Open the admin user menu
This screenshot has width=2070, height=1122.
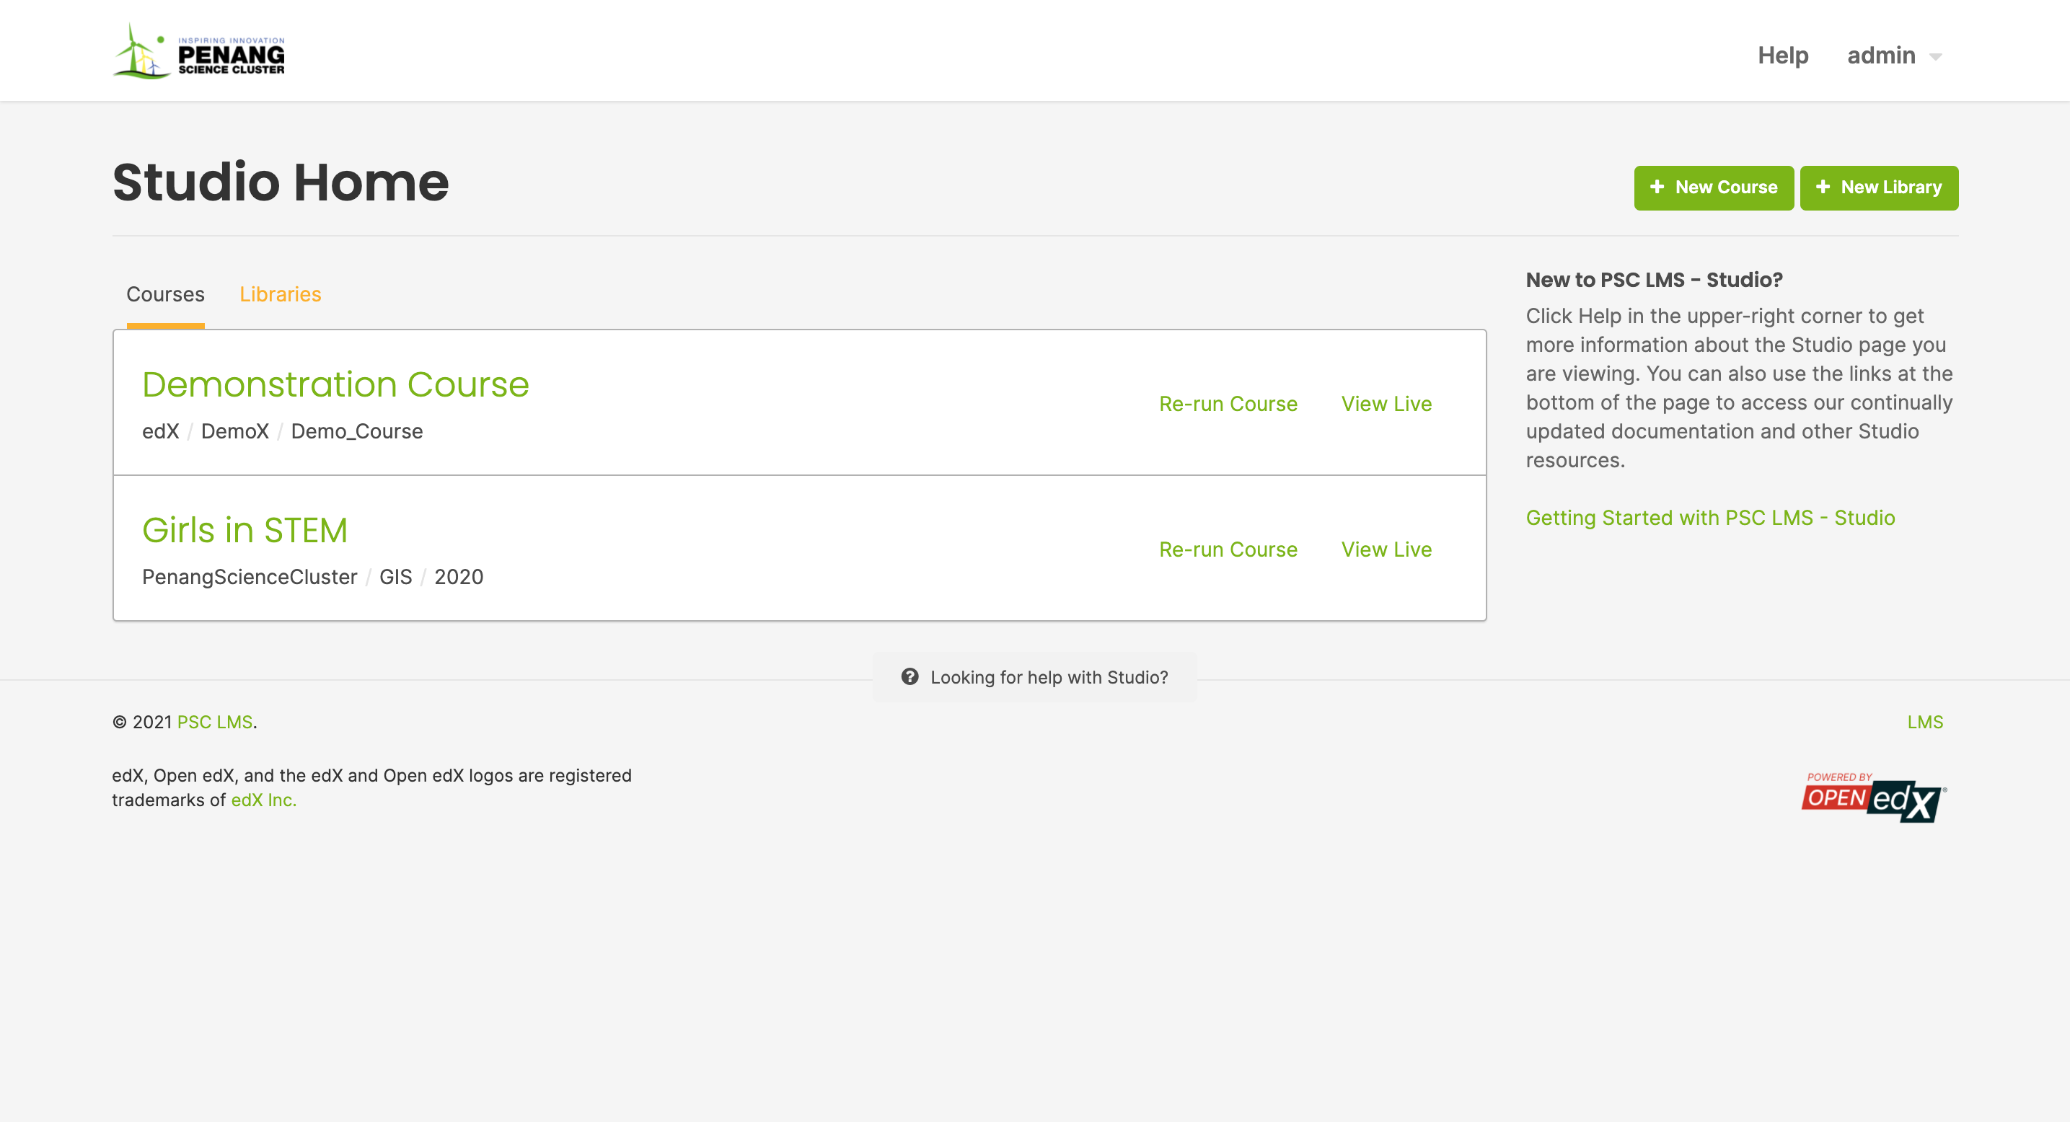[x=1881, y=56]
